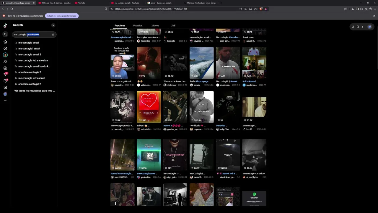The width and height of the screenshot is (378, 213).
Task: Click the browser back arrow
Action: 3,9
